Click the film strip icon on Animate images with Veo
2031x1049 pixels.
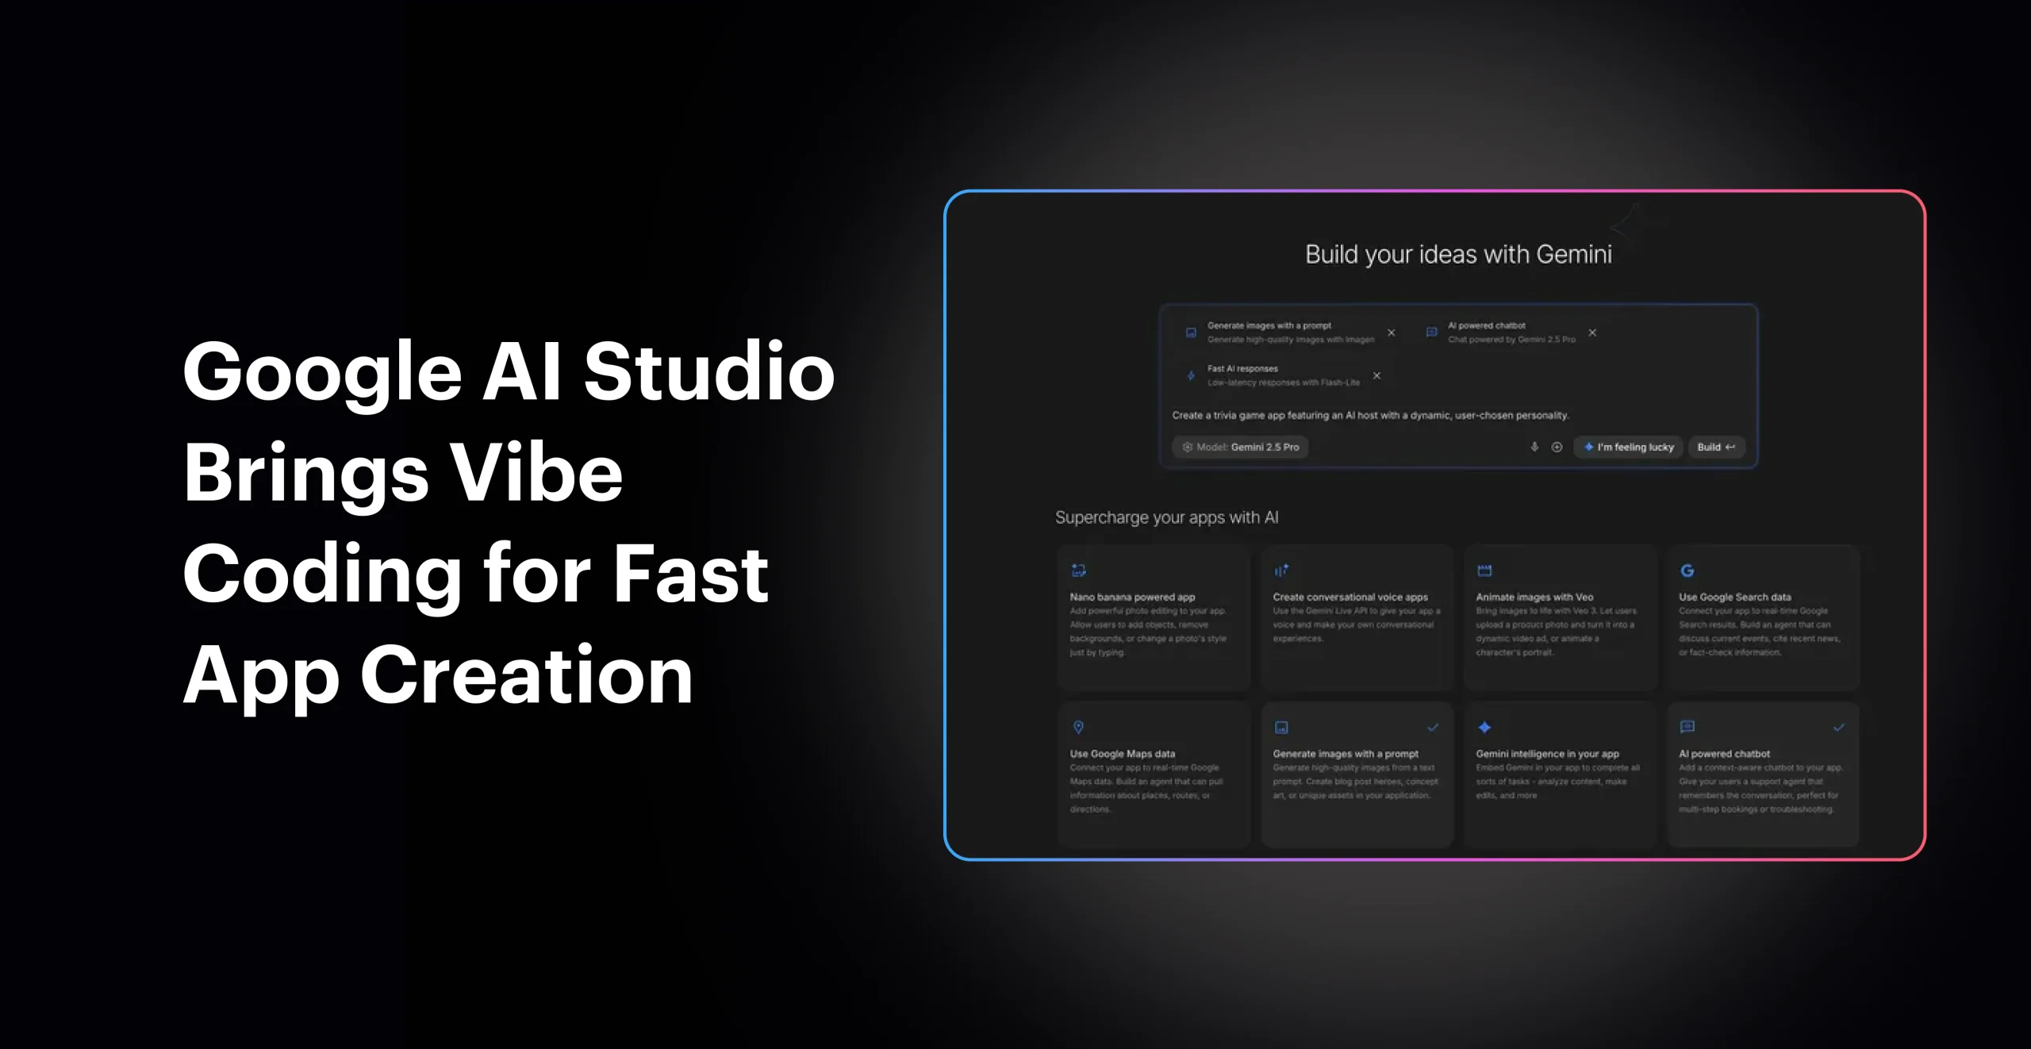1484,571
